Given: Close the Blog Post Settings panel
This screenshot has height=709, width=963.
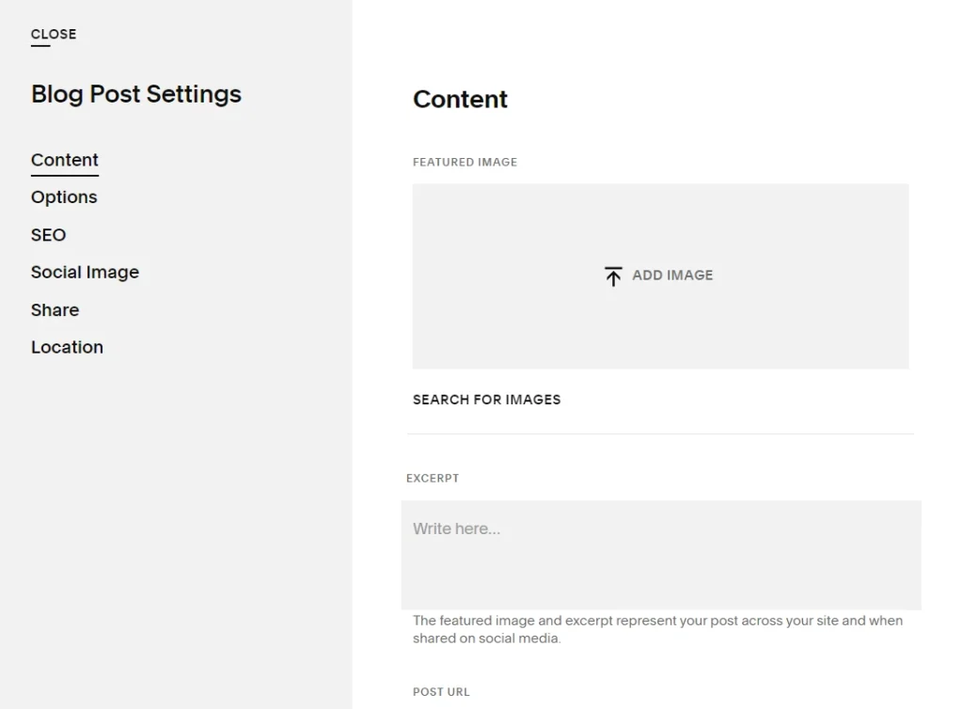Looking at the screenshot, I should [54, 35].
